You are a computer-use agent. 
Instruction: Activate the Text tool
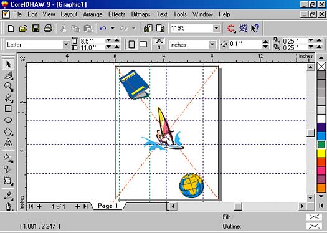pos(8,143)
